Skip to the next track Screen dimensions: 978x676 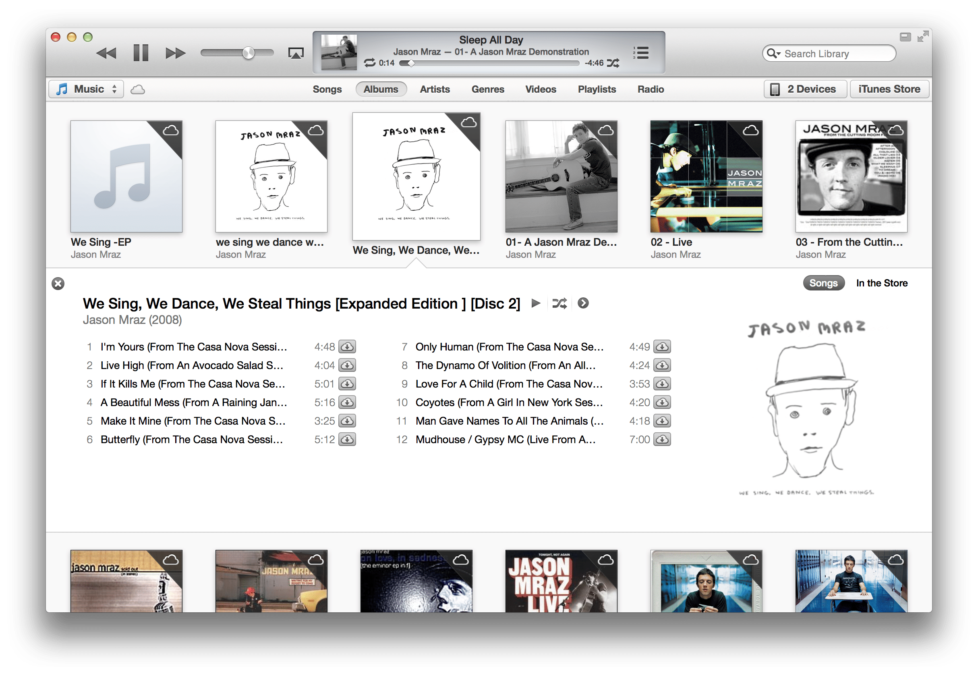click(175, 53)
